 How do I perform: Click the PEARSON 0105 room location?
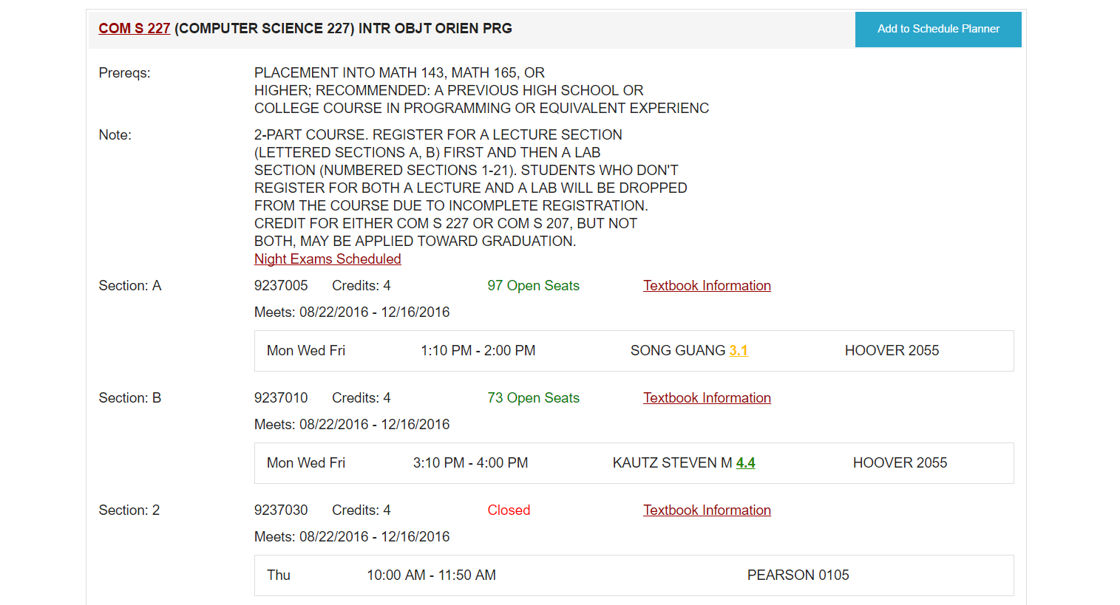click(798, 575)
